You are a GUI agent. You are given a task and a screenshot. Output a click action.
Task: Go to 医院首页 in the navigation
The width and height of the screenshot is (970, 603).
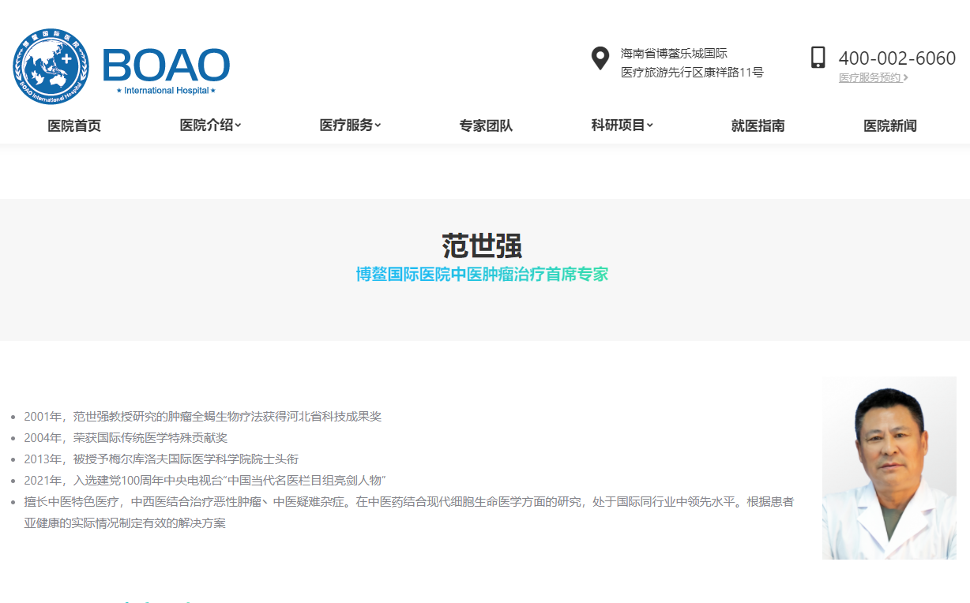(x=74, y=125)
